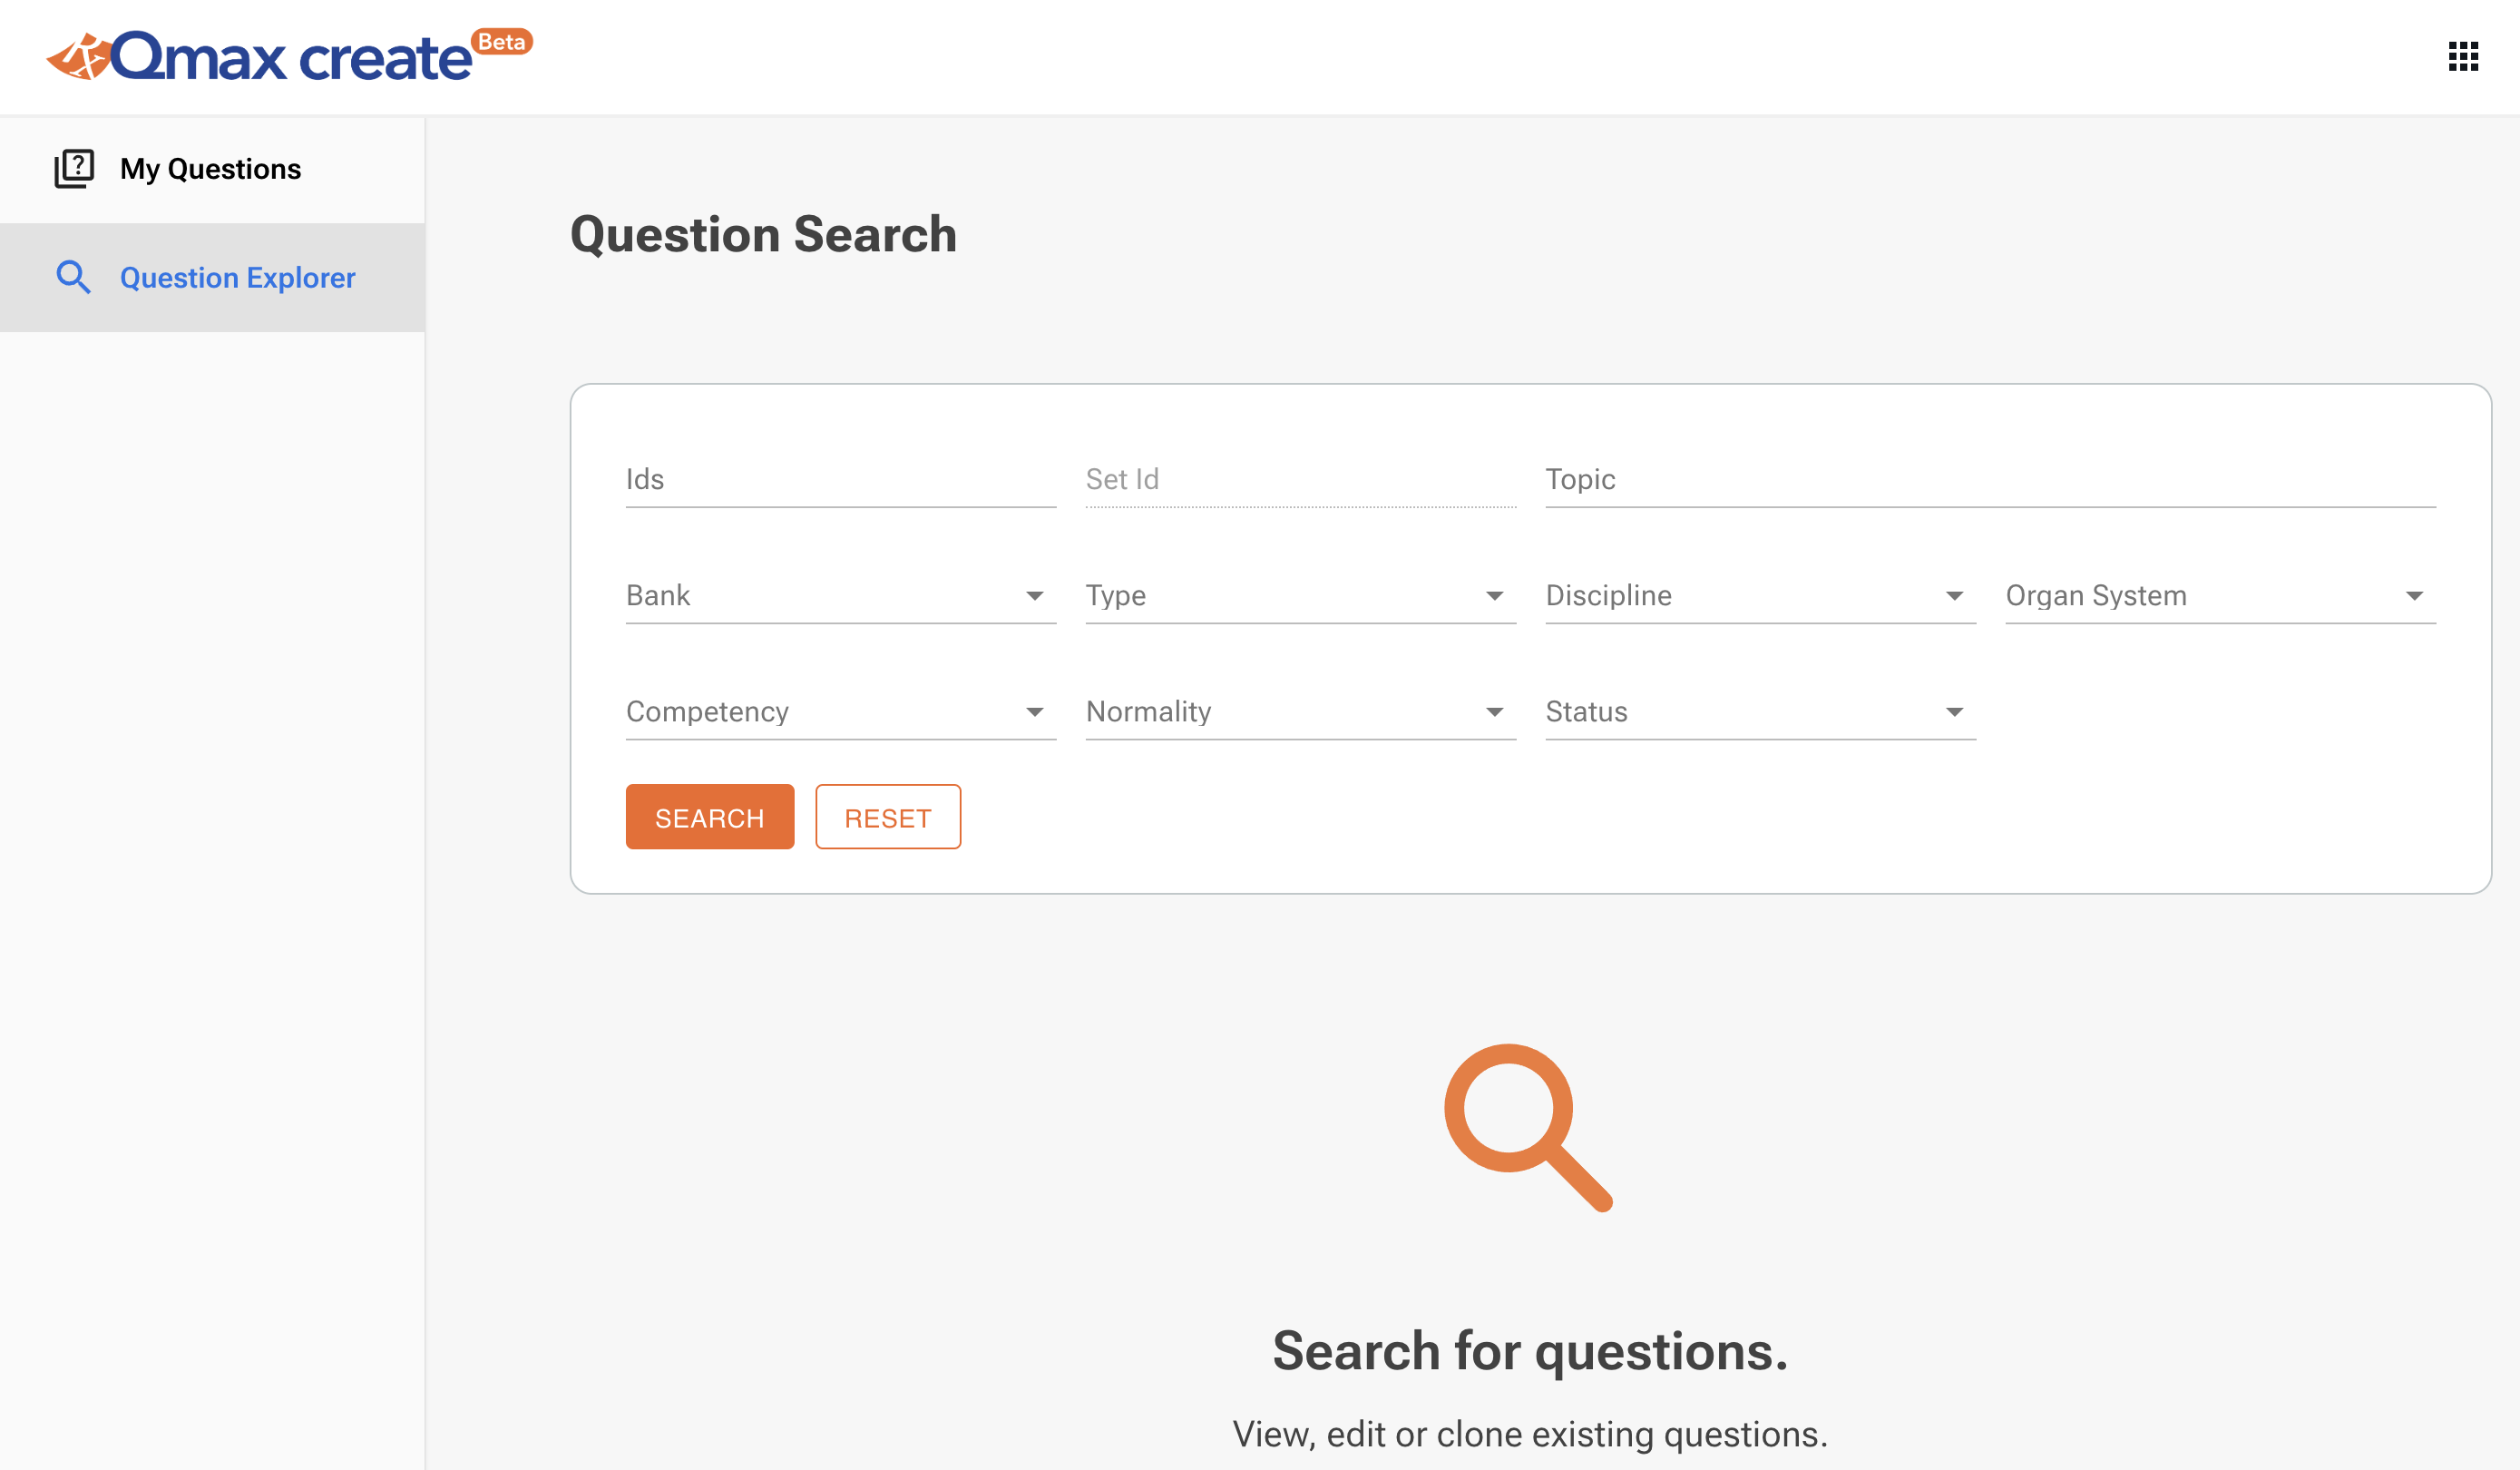This screenshot has width=2520, height=1470.
Task: Click the Set Id field
Action: [1300, 480]
